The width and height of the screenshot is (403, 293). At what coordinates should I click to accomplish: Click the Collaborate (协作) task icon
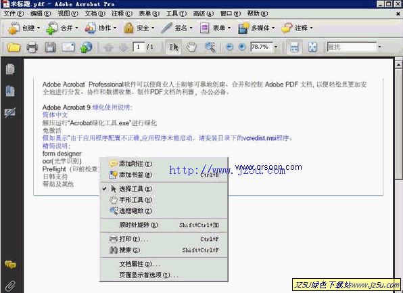(x=90, y=28)
